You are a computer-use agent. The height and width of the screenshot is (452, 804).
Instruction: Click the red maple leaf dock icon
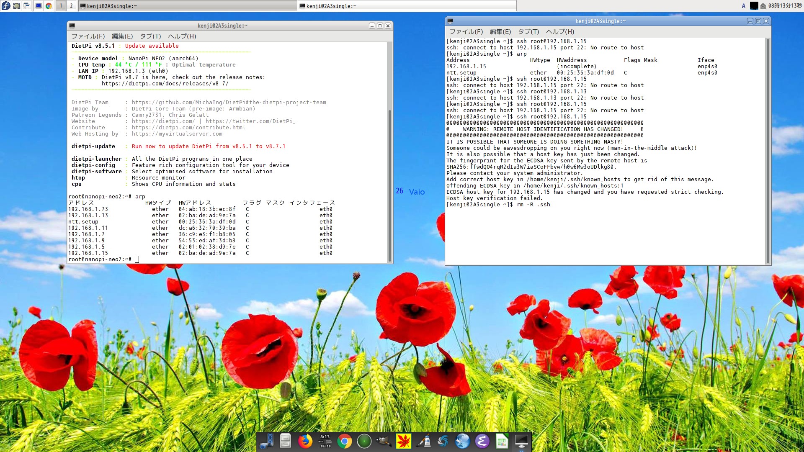403,441
